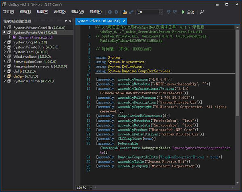
Task: Open the 视图(V) menu
Action: pos(42,12)
